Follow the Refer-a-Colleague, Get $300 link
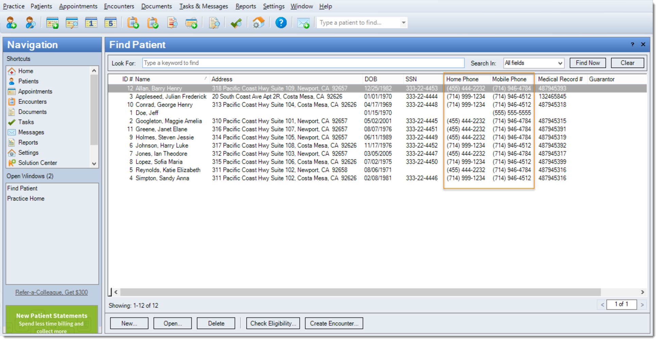Viewport: 658px width, 341px height. pyautogui.click(x=51, y=292)
